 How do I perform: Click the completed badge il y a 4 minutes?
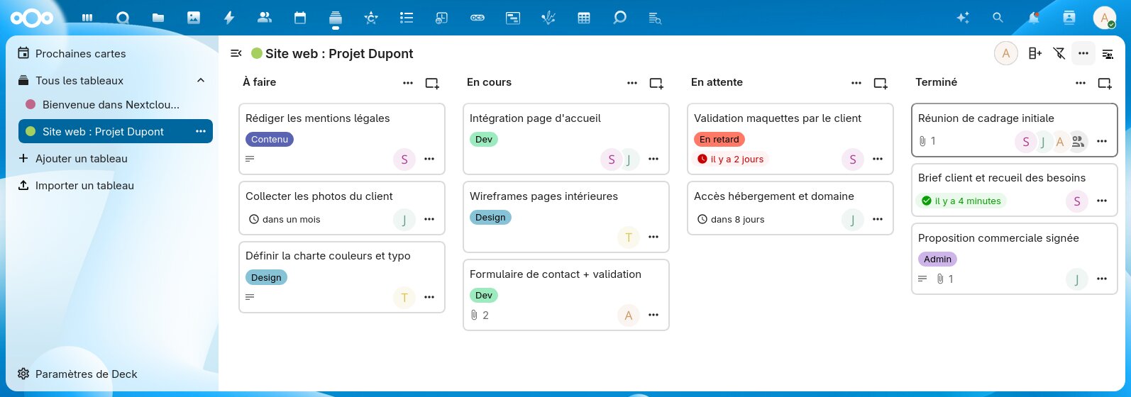961,201
